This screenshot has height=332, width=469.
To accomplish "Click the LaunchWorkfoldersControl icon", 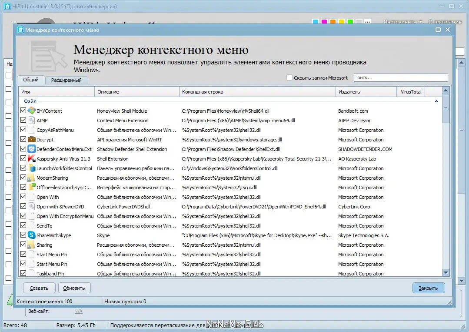I will pos(32,168).
